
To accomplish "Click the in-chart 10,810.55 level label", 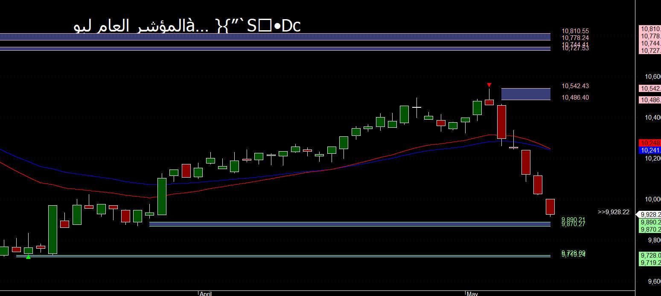I will coord(575,31).
